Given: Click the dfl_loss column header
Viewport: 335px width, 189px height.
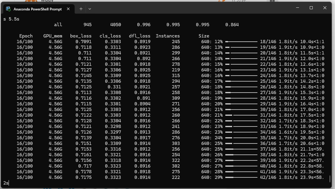Looking at the screenshot, I should pyautogui.click(x=139, y=36).
